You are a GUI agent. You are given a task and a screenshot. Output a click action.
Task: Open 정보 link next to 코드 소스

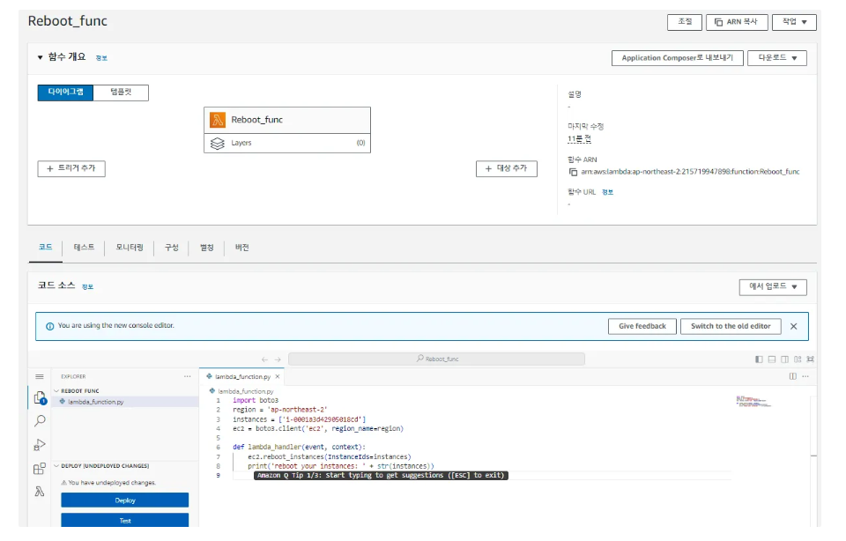[87, 287]
